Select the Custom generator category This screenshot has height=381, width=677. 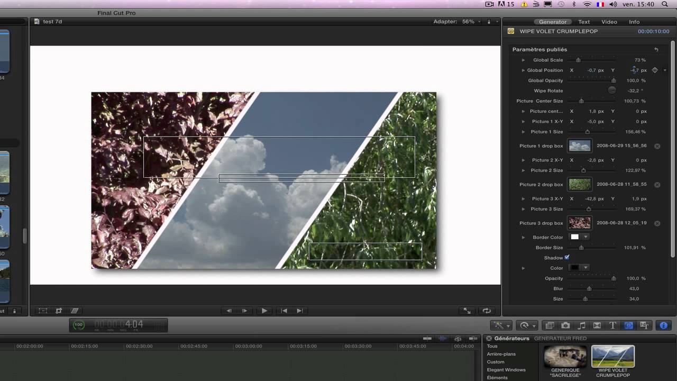[x=496, y=362]
